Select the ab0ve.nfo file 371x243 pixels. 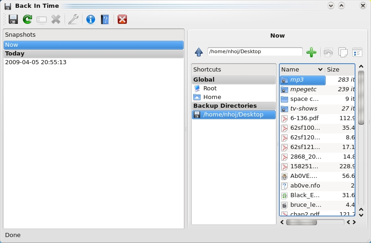click(x=305, y=186)
